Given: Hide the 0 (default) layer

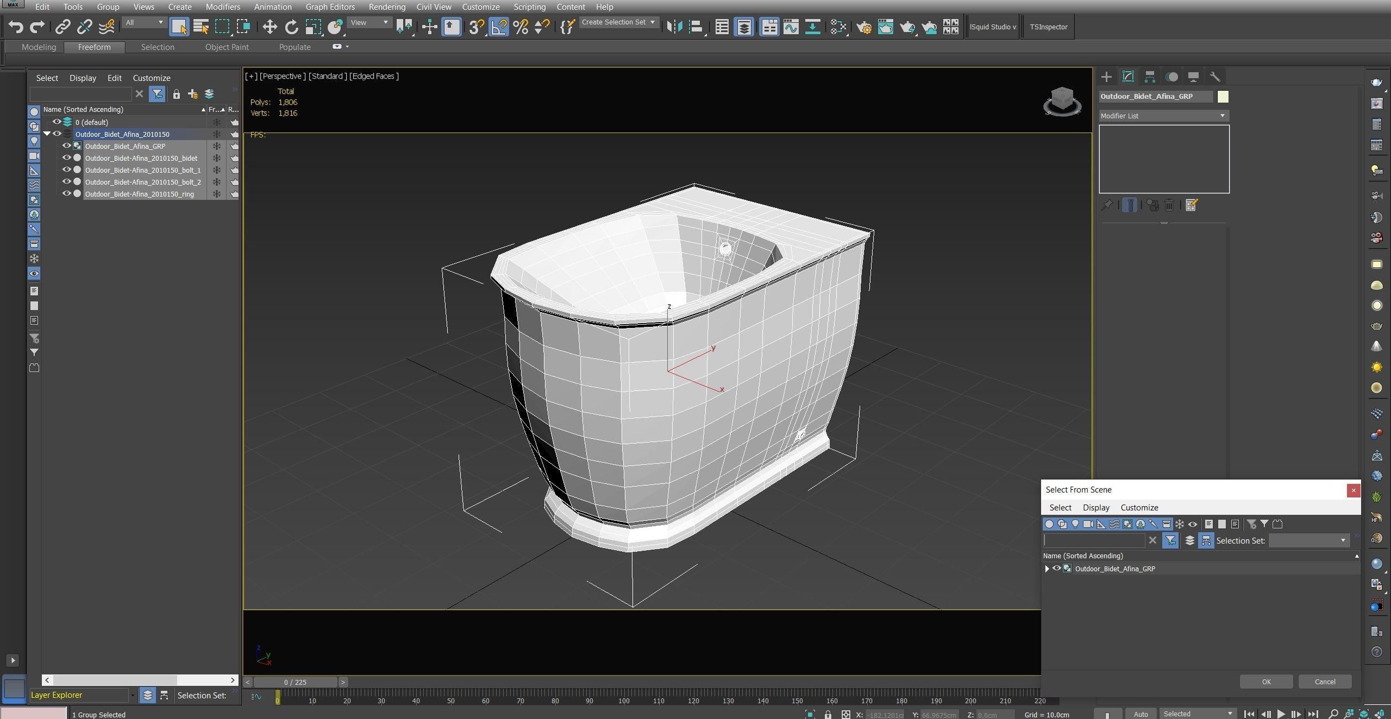Looking at the screenshot, I should 57,122.
